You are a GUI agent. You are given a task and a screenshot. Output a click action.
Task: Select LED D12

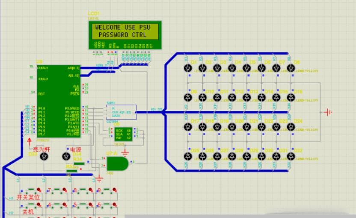coord(232,97)
